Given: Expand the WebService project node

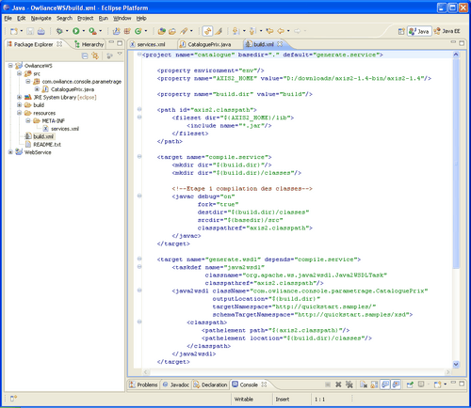Looking at the screenshot, I should [10, 152].
